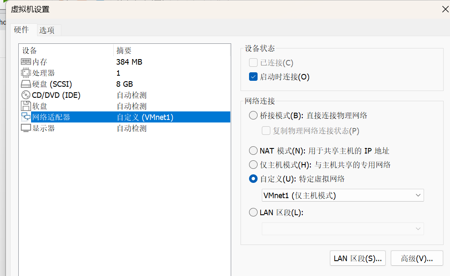Select the processor (处理器) chip icon
450x276 pixels.
click(26, 73)
